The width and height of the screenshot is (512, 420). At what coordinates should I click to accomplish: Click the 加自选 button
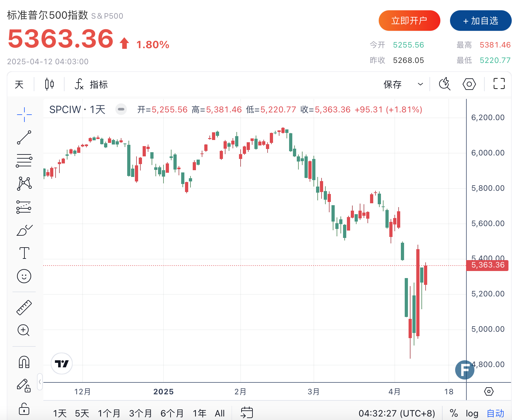480,21
